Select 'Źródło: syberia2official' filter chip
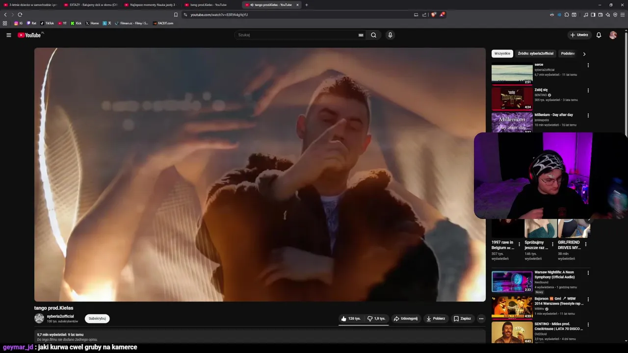The width and height of the screenshot is (628, 353). (x=535, y=53)
